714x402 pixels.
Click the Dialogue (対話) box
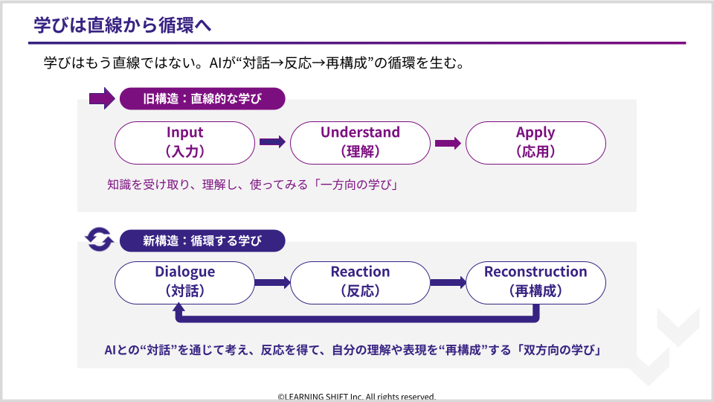[x=184, y=282]
